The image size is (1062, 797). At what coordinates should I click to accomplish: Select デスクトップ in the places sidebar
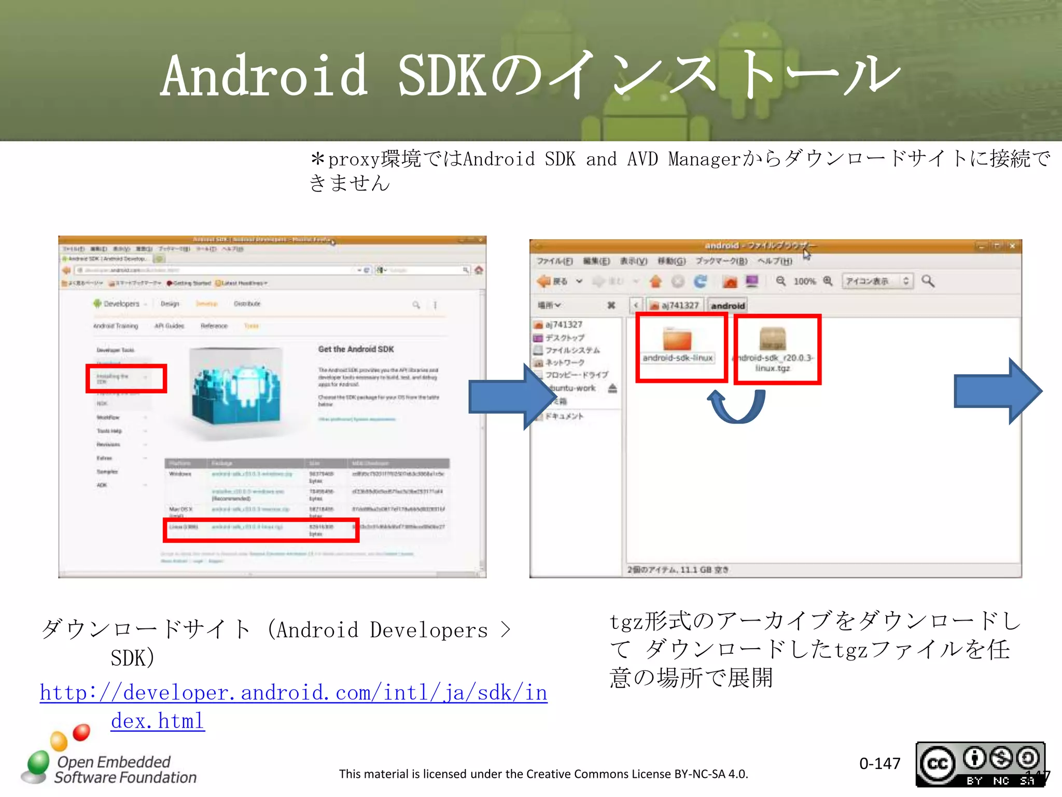click(559, 338)
